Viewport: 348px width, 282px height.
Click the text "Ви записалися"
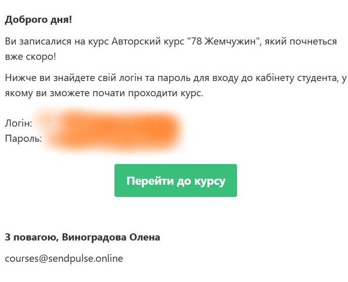click(x=34, y=42)
